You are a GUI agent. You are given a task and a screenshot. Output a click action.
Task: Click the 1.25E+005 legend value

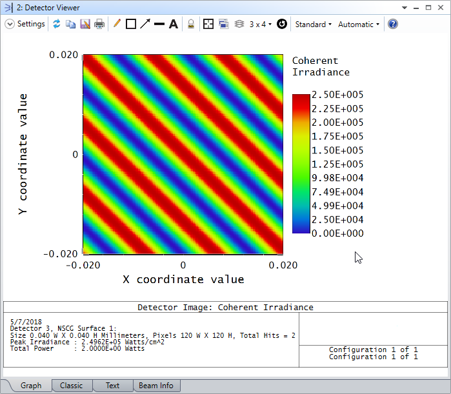[337, 164]
